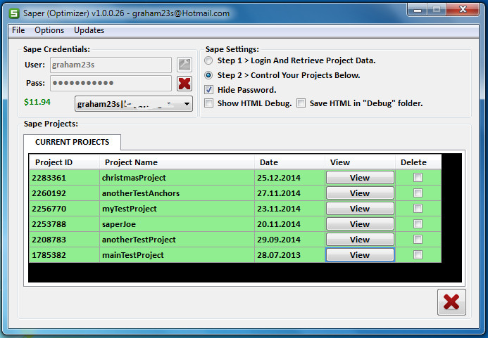Enable Save HTML in Debug folder checkbox
The width and height of the screenshot is (488, 338).
[x=301, y=103]
